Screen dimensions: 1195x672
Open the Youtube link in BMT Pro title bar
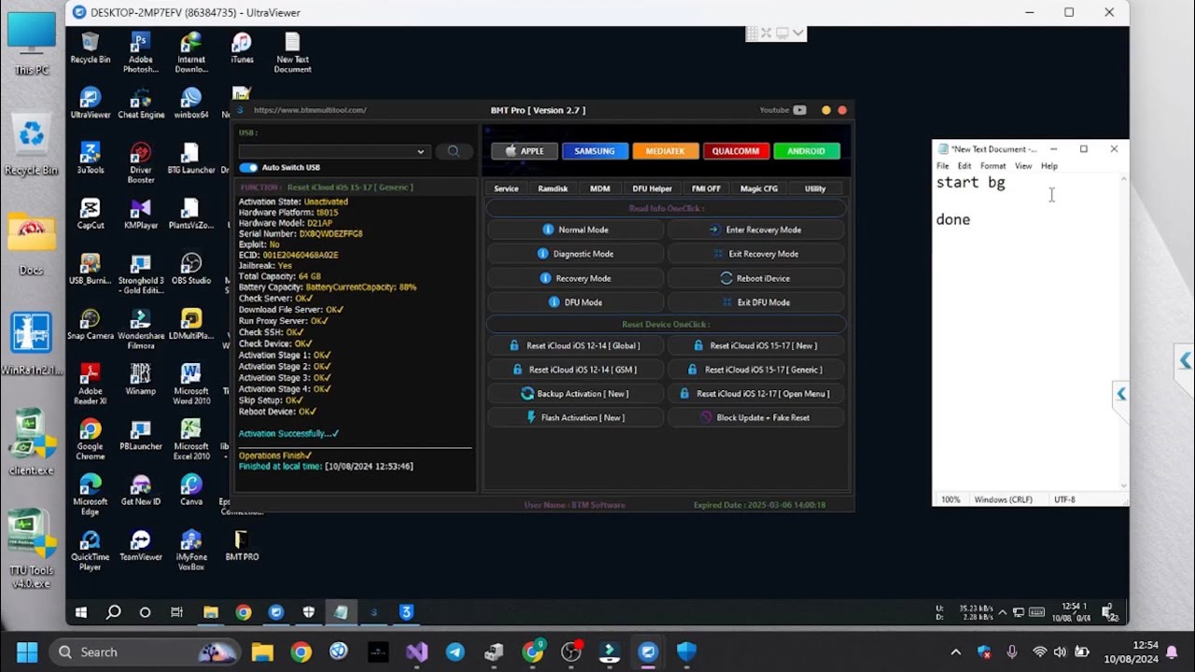782,110
